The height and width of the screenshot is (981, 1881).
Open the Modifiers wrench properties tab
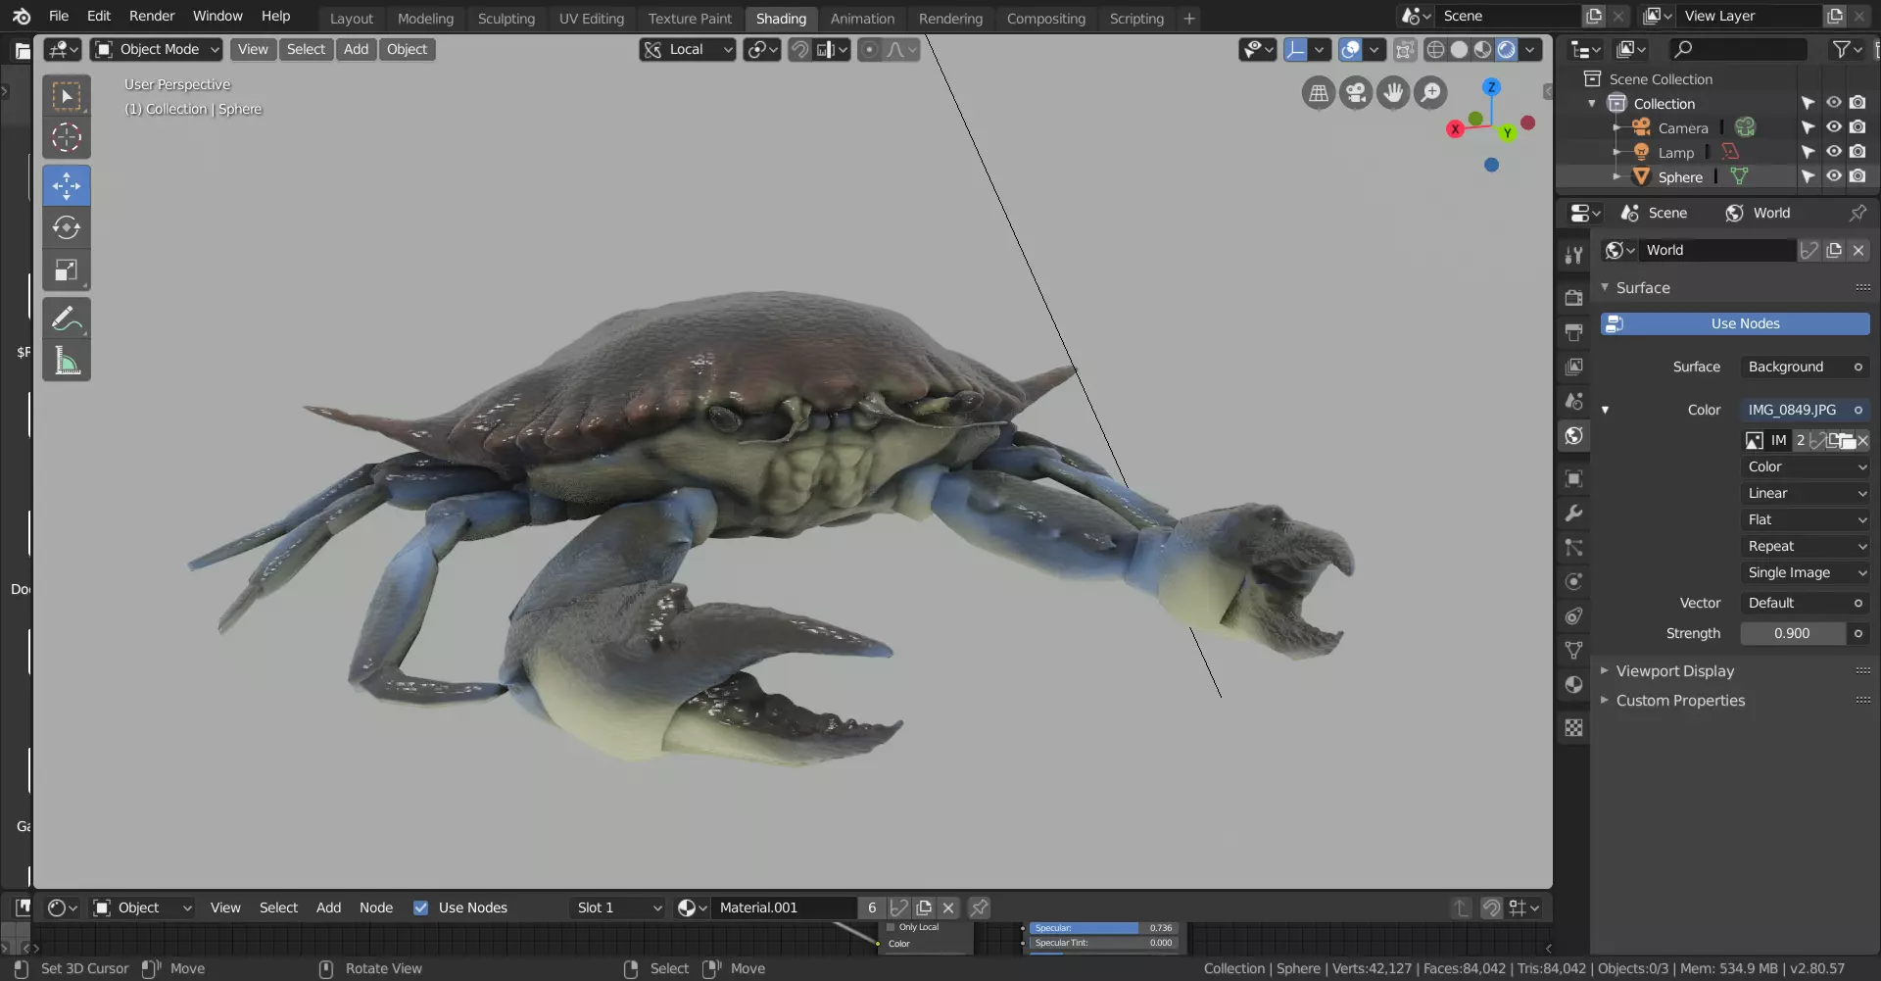[1573, 513]
